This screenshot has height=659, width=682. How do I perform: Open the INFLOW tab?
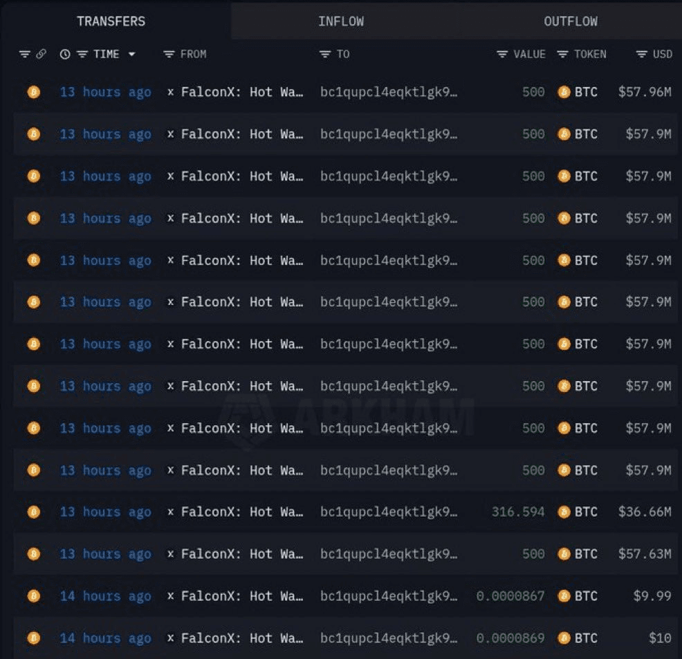pyautogui.click(x=341, y=21)
